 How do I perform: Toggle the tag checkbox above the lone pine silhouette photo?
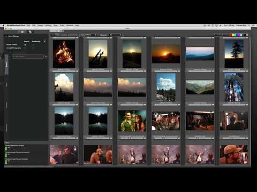point(247,38)
